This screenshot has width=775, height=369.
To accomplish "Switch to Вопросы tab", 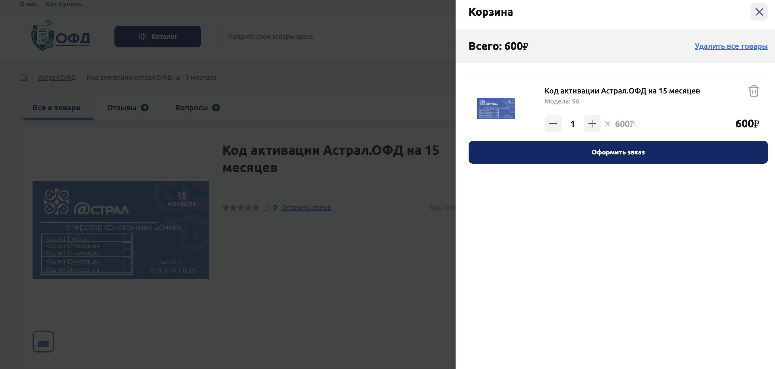I will click(197, 108).
